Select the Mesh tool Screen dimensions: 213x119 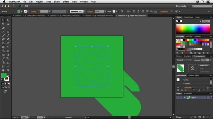pos(3,55)
